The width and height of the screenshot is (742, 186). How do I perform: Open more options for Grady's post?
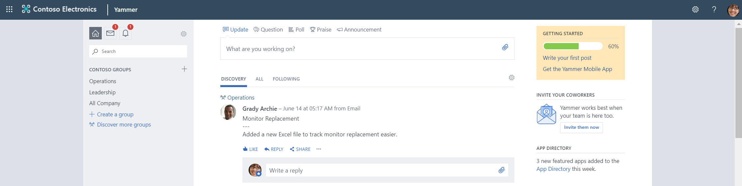[318, 149]
